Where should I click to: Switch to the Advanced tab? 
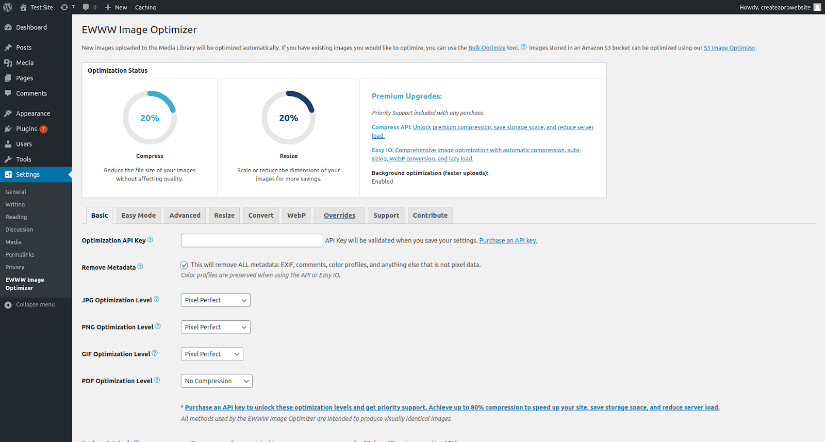coord(185,216)
